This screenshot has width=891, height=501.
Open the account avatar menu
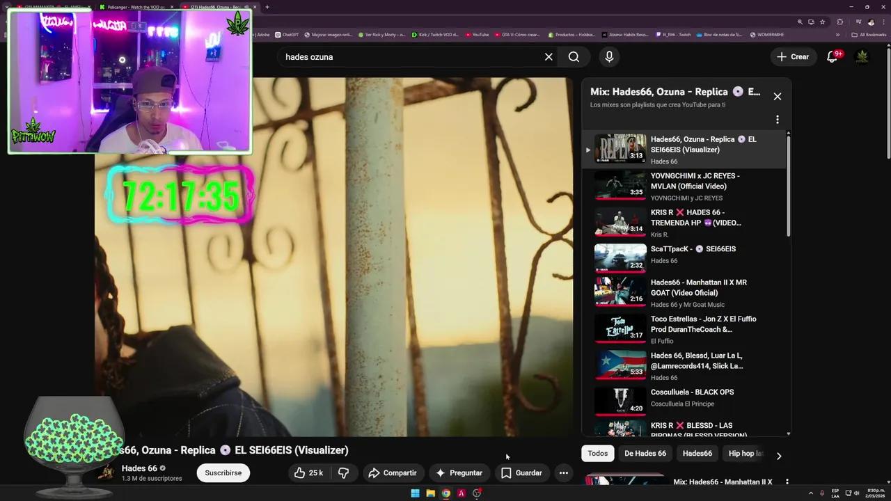pos(862,57)
